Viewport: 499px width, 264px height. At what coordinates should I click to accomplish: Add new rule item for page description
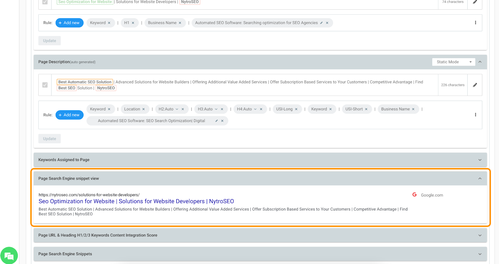pyautogui.click(x=69, y=115)
